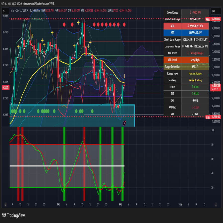
Task: Select the Short-term Range label
Action: [x=172, y=39]
